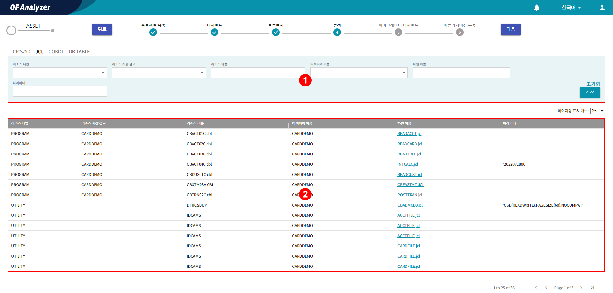
Task: Sort by 리소스 이름 column header
Action: (195, 123)
